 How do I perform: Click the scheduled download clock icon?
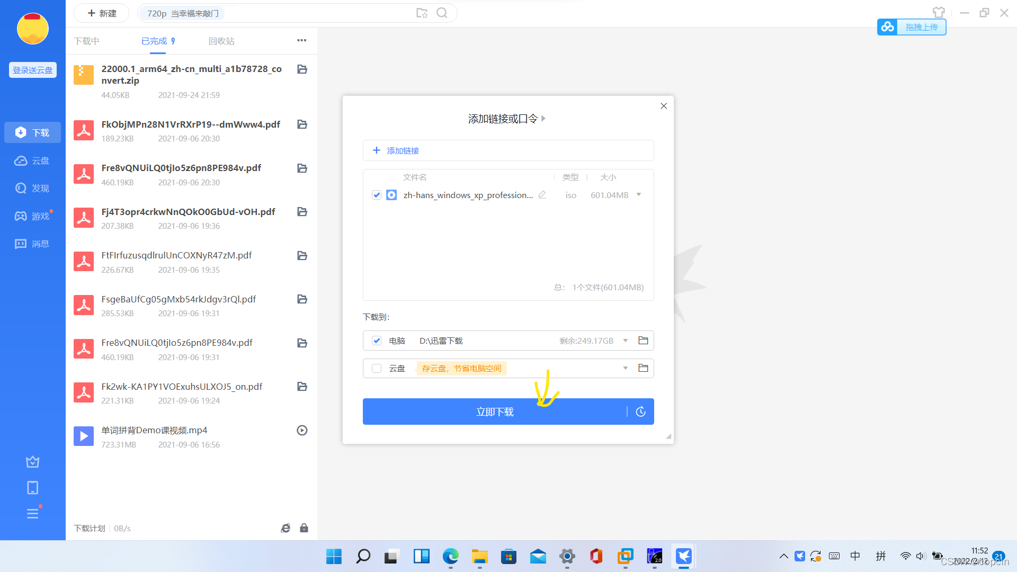click(x=640, y=412)
